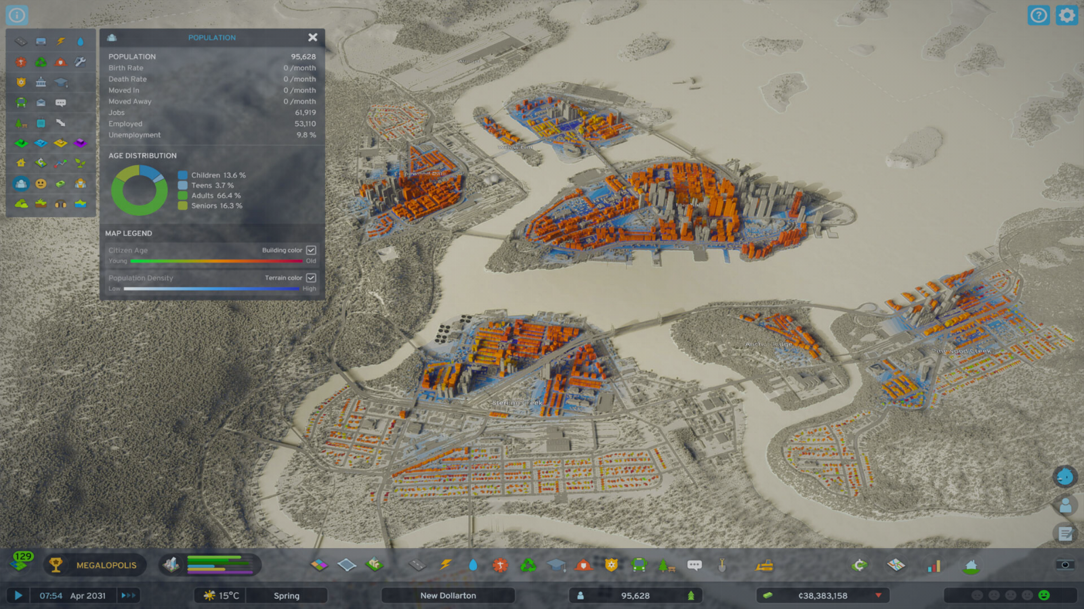The image size is (1084, 609).
Task: Open the Districts tool in bottom toolbar
Action: point(347,565)
